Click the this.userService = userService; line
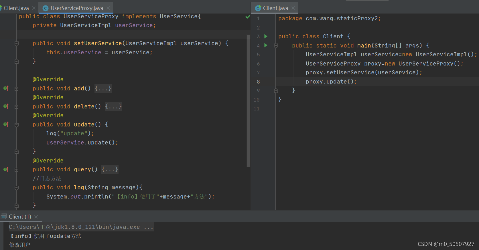 tap(99, 52)
